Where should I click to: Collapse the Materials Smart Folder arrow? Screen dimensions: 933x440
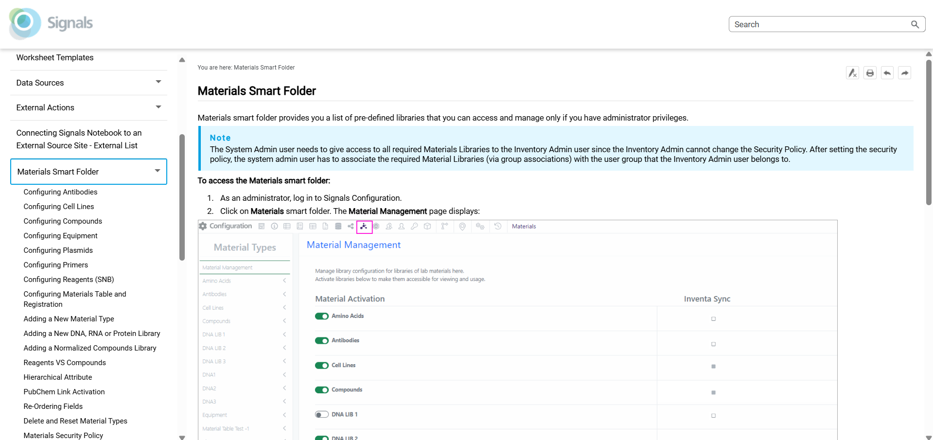click(158, 171)
